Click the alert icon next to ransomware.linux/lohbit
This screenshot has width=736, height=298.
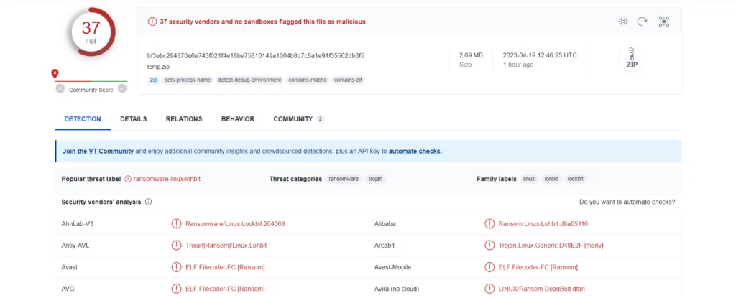pos(128,179)
